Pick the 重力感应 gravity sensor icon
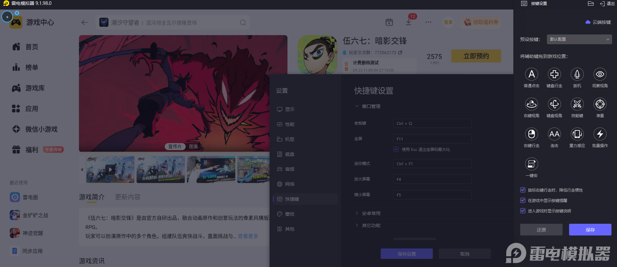 click(577, 134)
